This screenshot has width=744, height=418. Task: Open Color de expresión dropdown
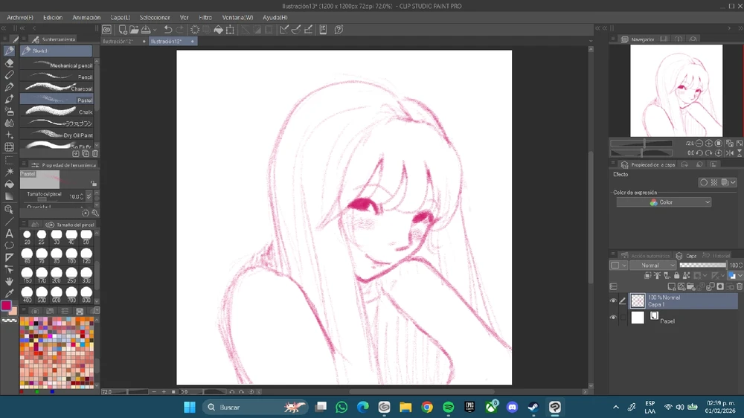[x=664, y=202]
